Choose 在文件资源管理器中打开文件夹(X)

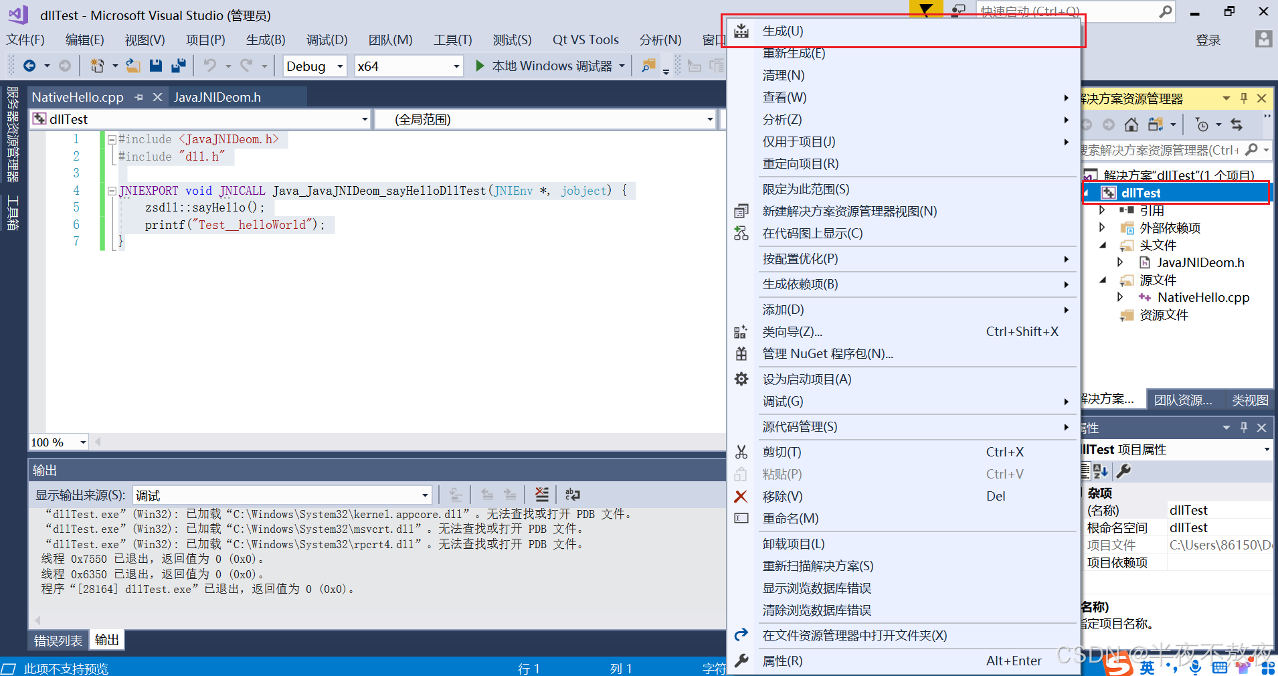pyautogui.click(x=903, y=635)
